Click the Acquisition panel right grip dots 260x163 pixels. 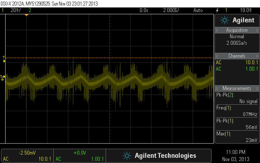click(x=257, y=30)
